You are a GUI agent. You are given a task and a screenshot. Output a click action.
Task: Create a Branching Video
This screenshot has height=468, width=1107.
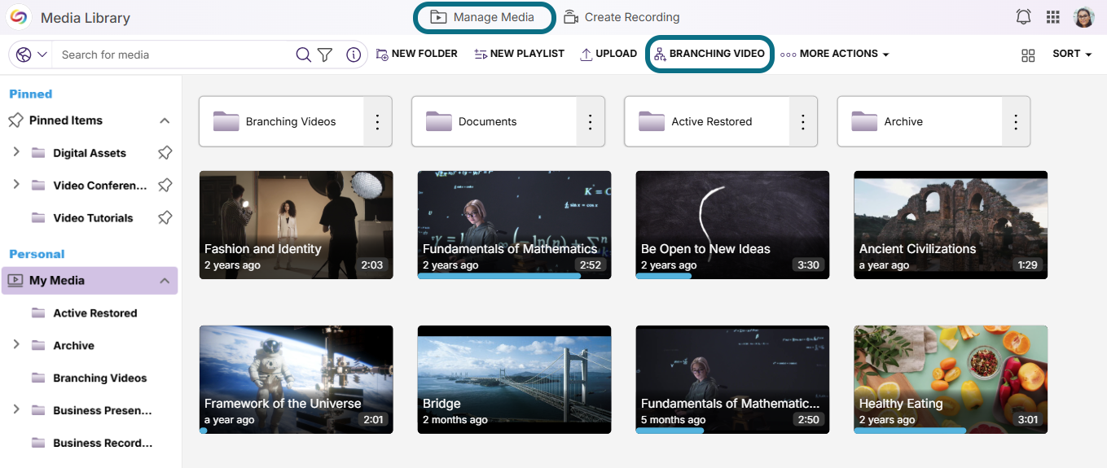(709, 54)
